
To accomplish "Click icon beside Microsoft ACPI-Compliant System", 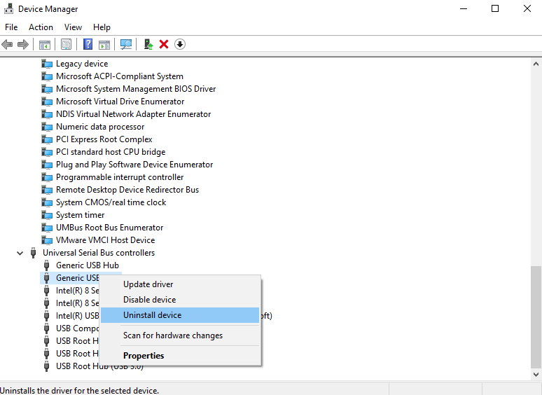I will click(x=47, y=76).
